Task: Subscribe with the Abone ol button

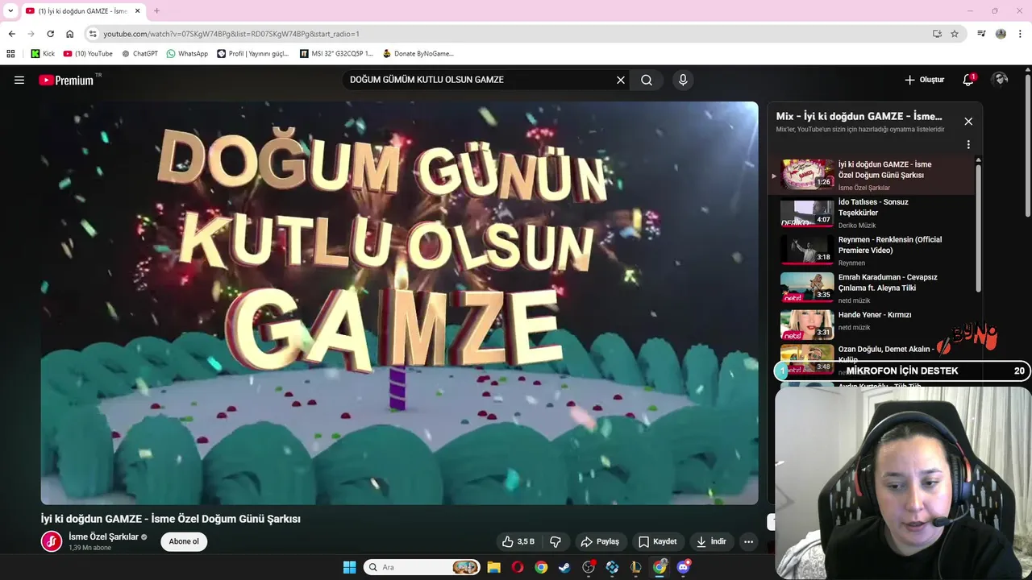Action: pyautogui.click(x=184, y=541)
